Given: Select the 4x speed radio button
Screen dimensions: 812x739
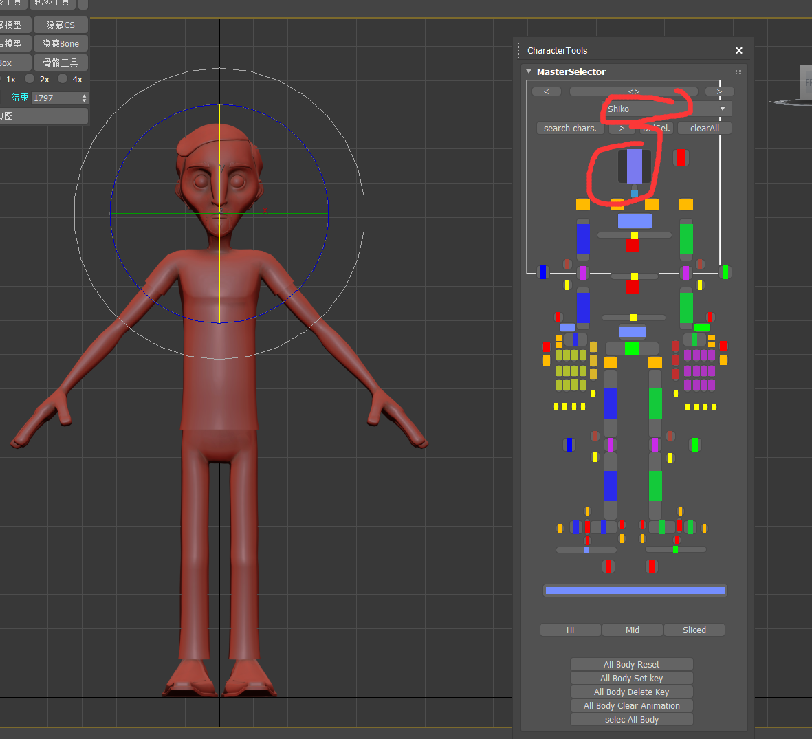Looking at the screenshot, I should (x=63, y=79).
